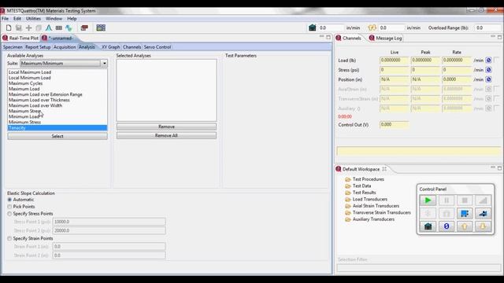Viewport: 504px width, 283px height.
Task: Select Minimum Stress in analyses list
Action: [x=24, y=123]
